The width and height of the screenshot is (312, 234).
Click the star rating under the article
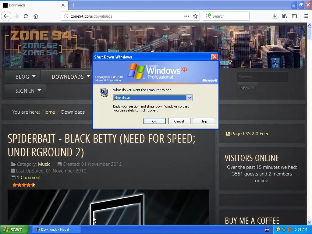tap(24, 185)
